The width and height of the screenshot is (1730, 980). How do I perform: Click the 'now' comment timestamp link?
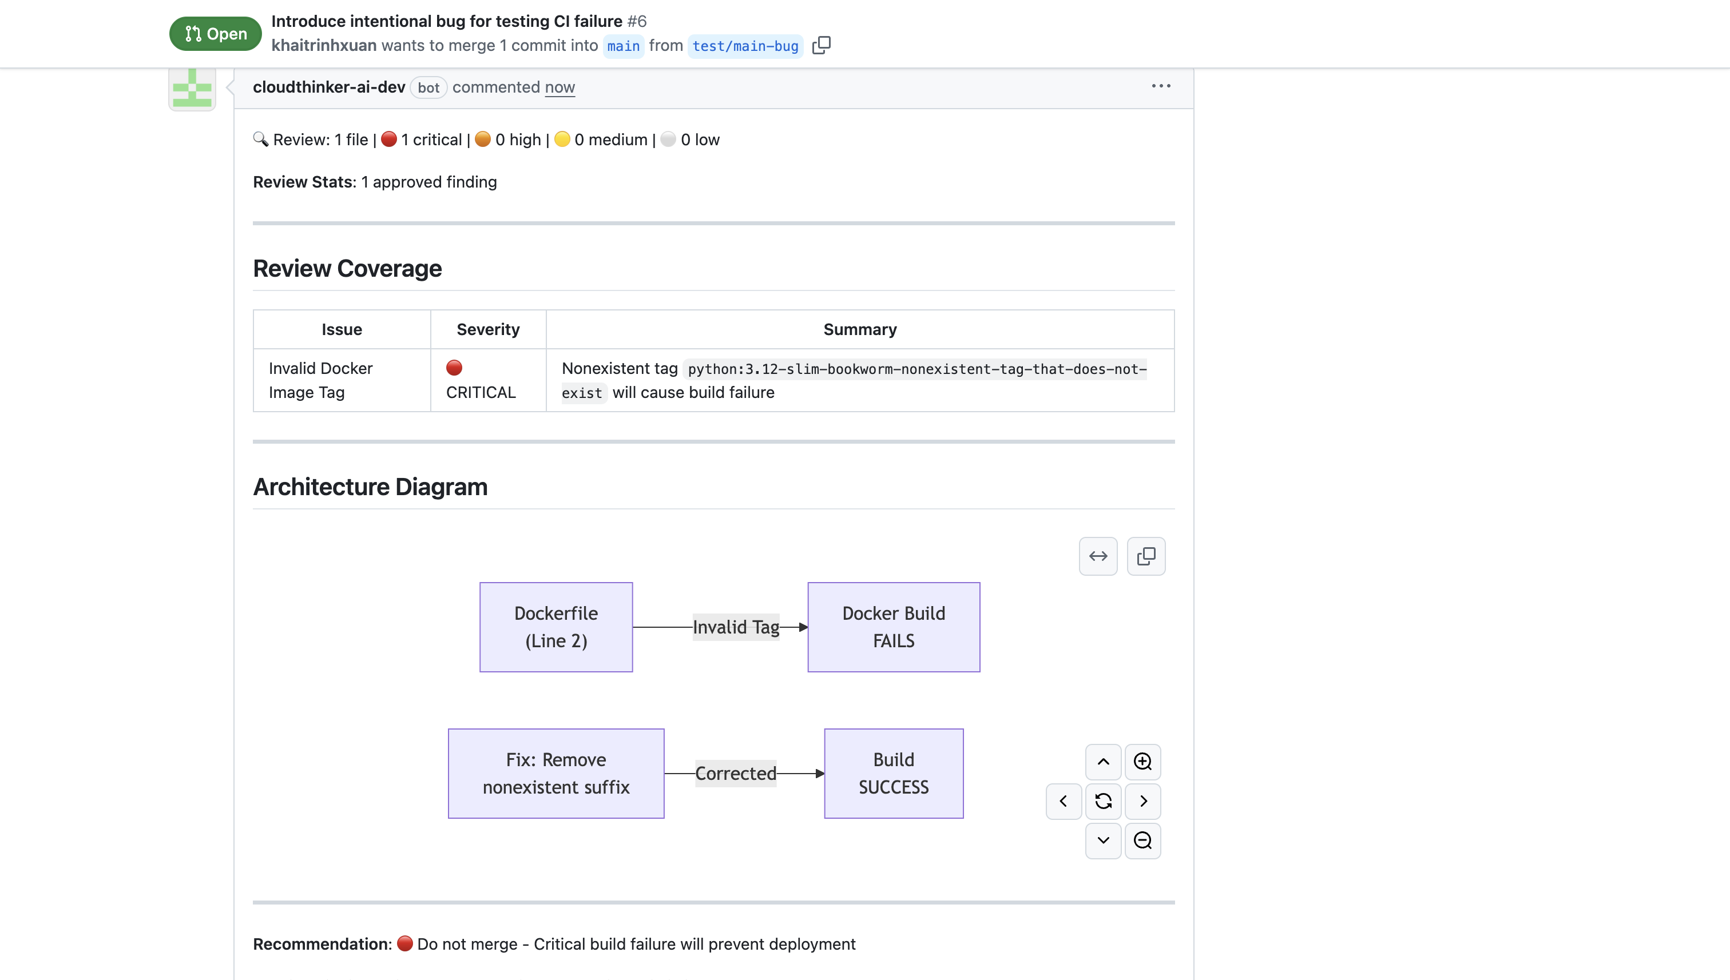(559, 87)
